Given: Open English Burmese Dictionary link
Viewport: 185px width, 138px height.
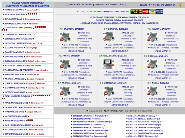Looking at the screenshot, I should (145, 125).
